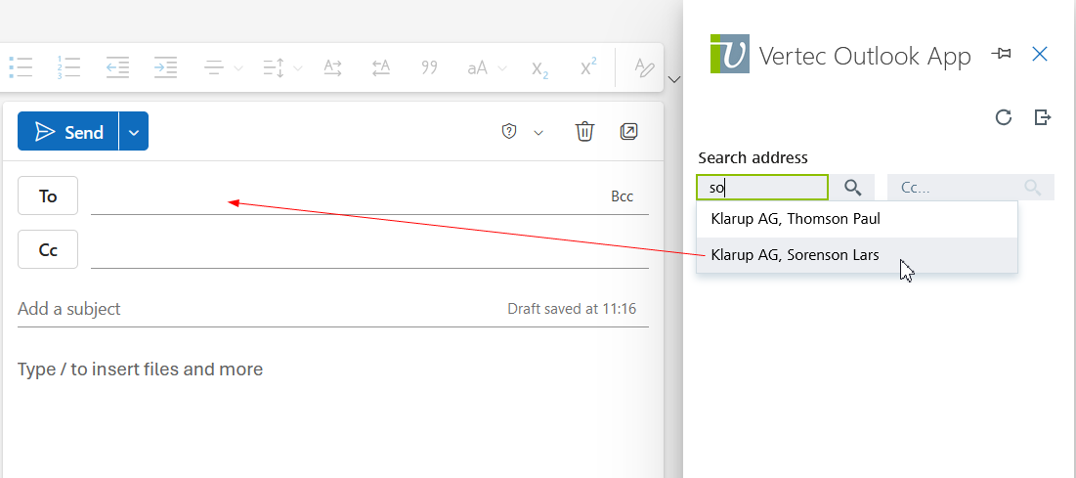This screenshot has width=1076, height=478.
Task: Toggle superscript formatting
Action: click(587, 67)
